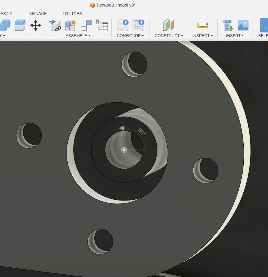Viewport: 268px width, 277px height.
Task: Open the Configure table icon
Action: point(138,25)
